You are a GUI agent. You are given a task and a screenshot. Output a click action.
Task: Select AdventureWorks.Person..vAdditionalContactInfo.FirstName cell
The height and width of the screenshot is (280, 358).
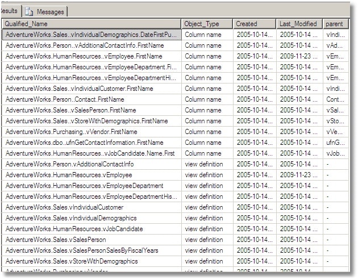(x=91, y=45)
